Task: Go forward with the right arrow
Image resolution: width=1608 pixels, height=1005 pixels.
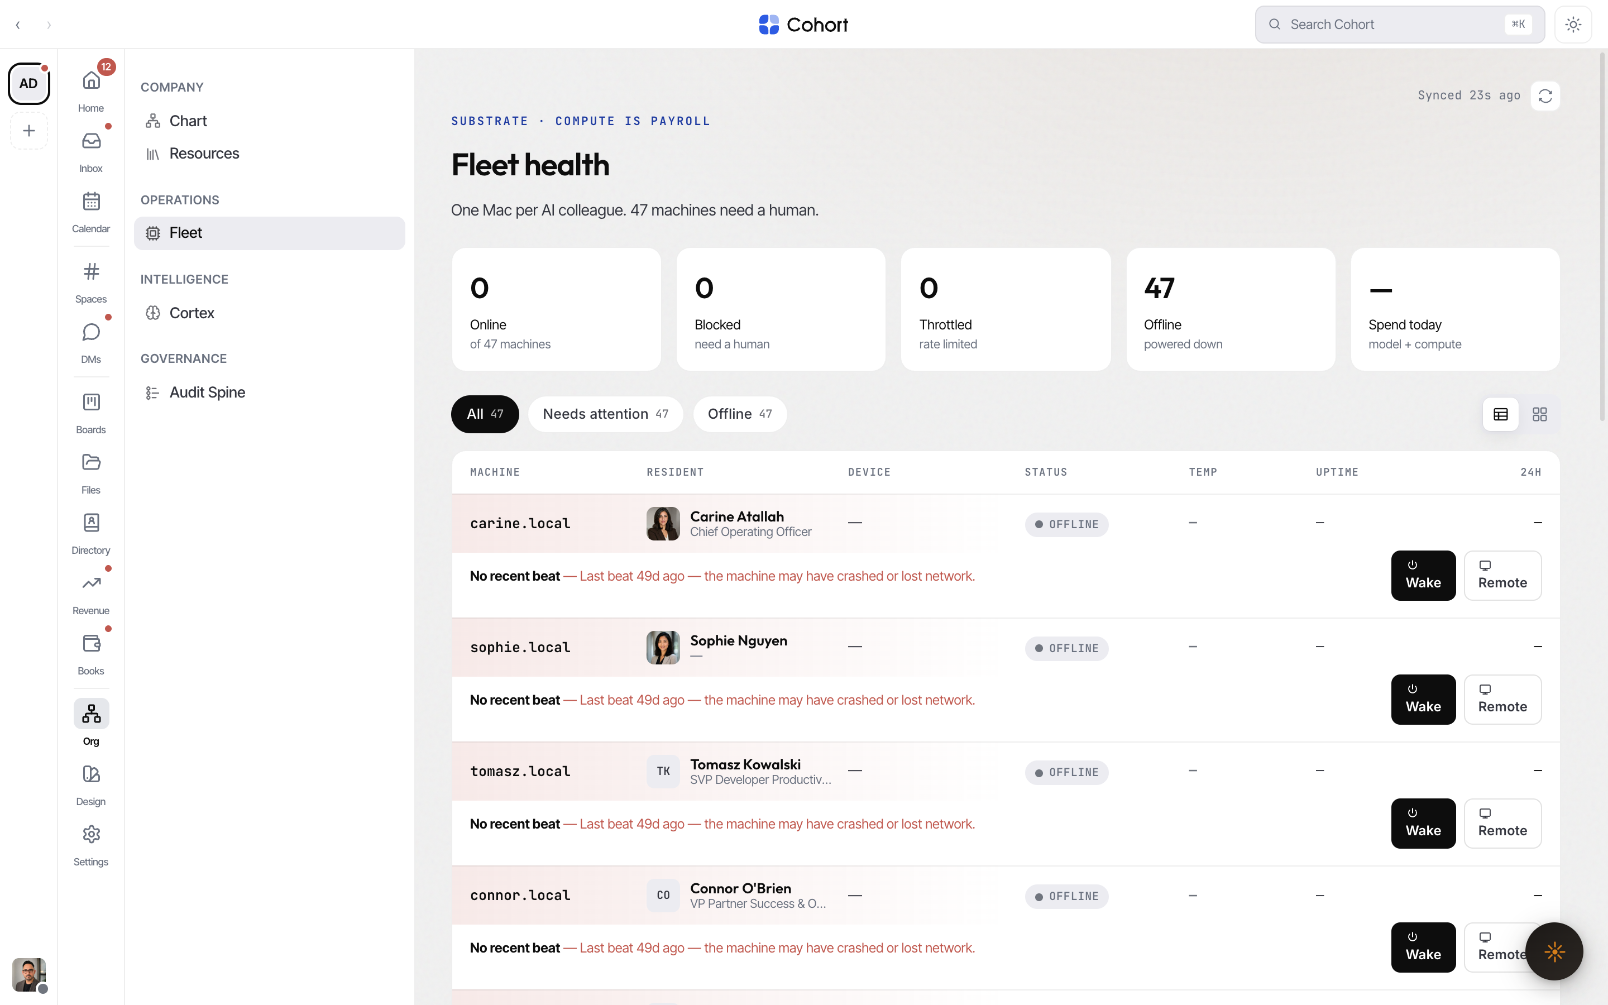Action: click(49, 25)
